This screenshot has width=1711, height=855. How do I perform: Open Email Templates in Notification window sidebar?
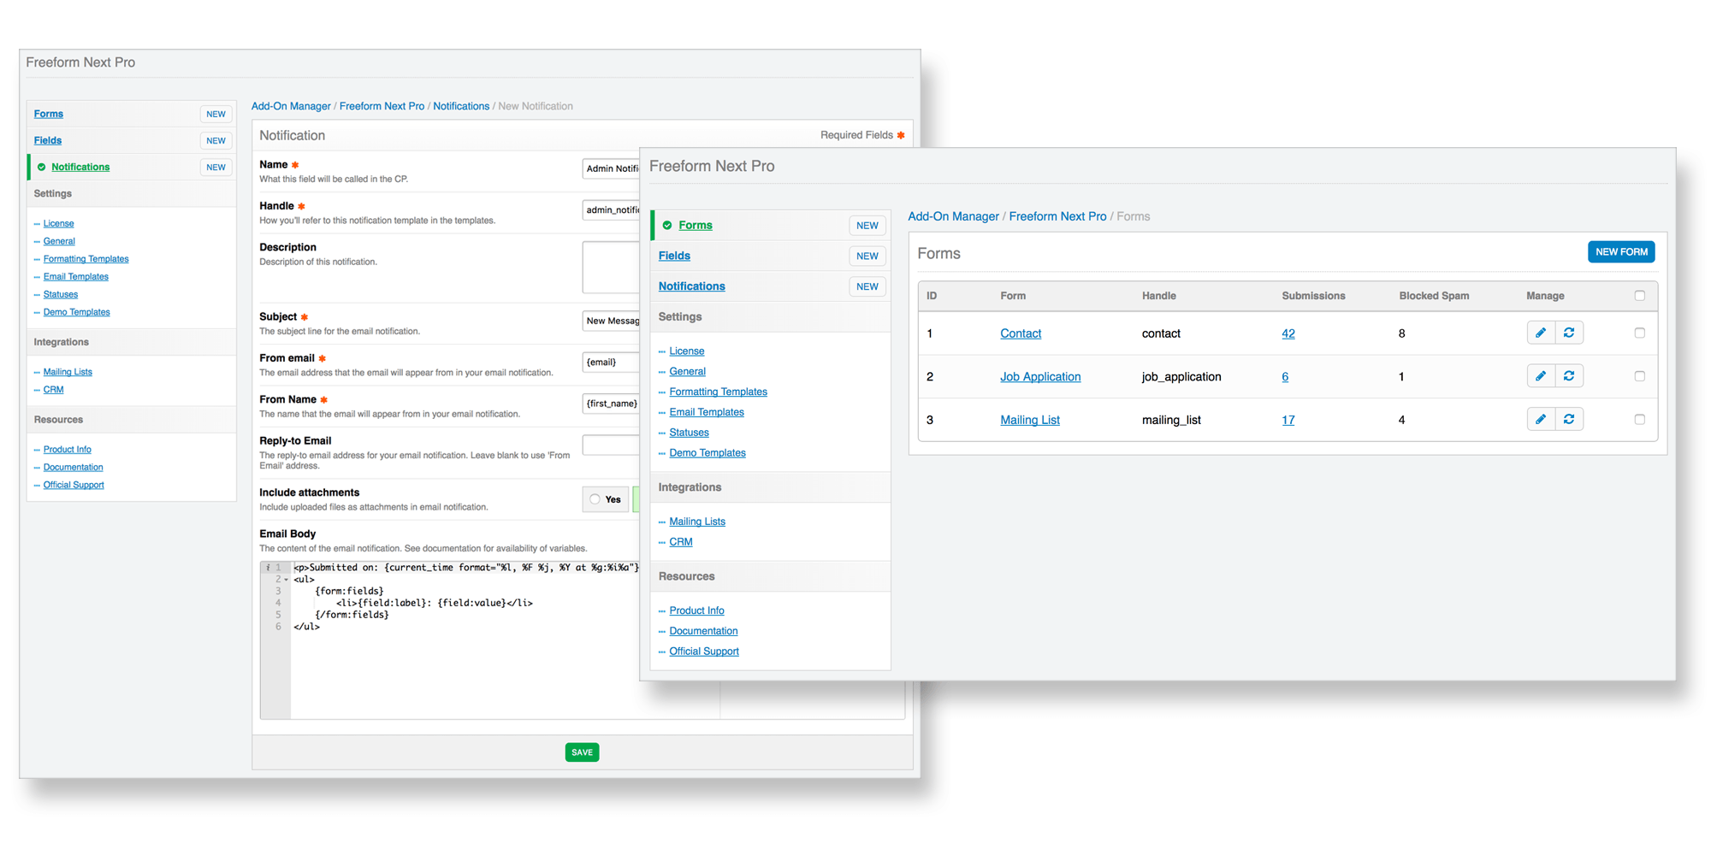pyautogui.click(x=76, y=276)
